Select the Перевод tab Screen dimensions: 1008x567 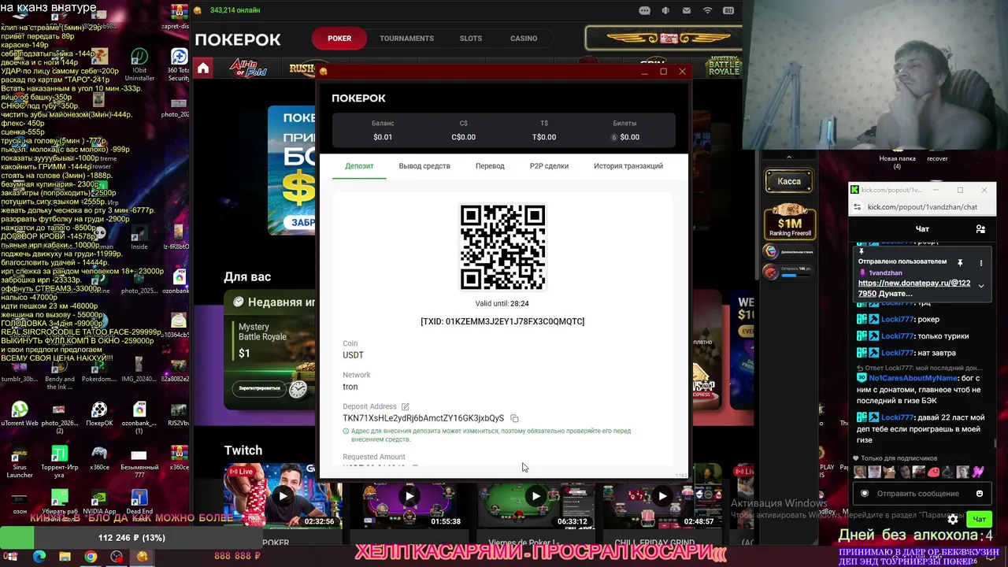490,166
